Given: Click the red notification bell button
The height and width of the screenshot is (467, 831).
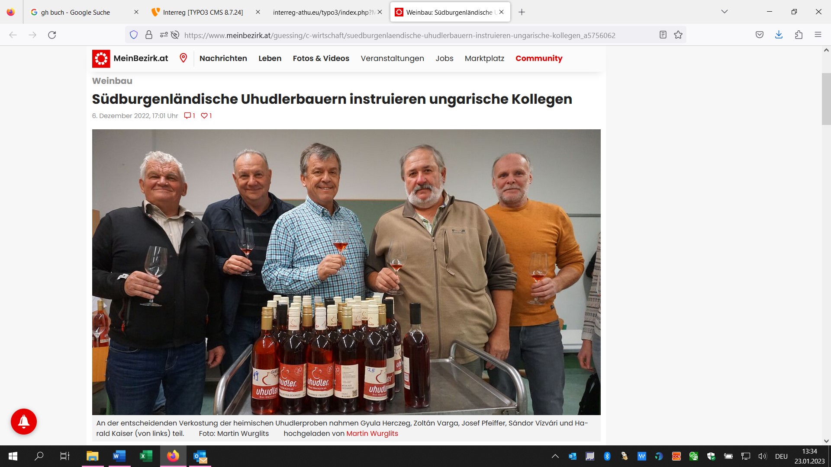Looking at the screenshot, I should 24,421.
